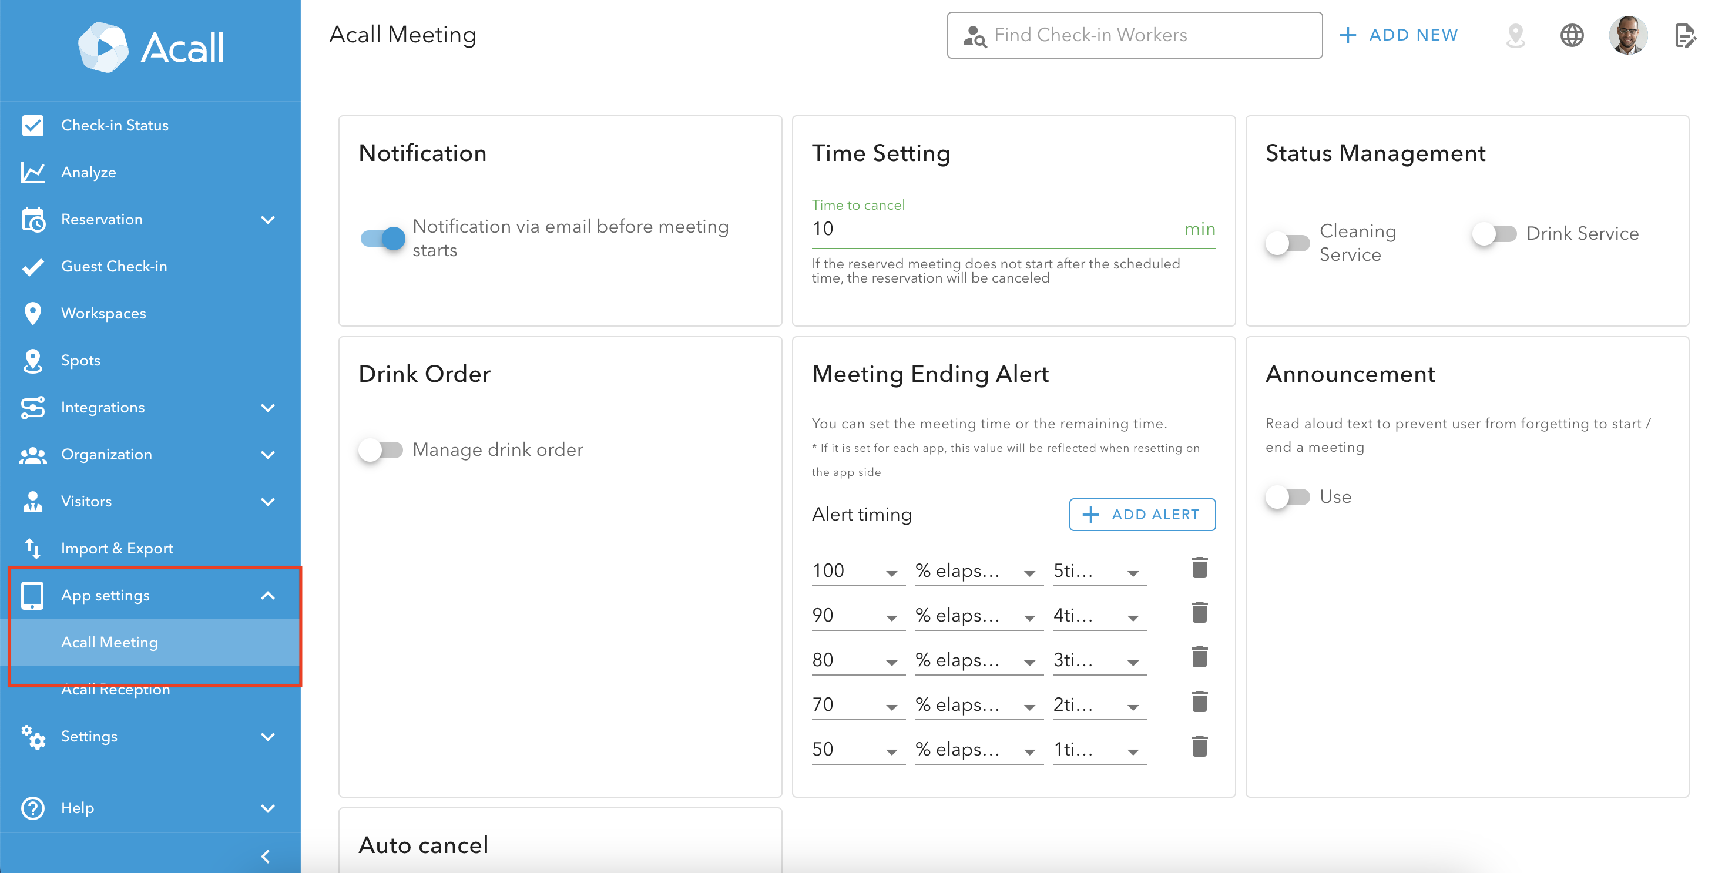Enable the Cleaning Service toggle
Viewport: 1725px width, 873px height.
1287,243
